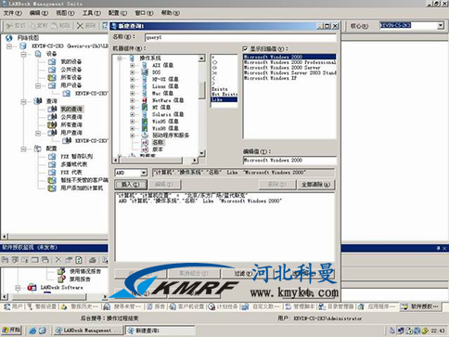Click the 插入 button
Screen dimensions: 449x337
pos(131,185)
